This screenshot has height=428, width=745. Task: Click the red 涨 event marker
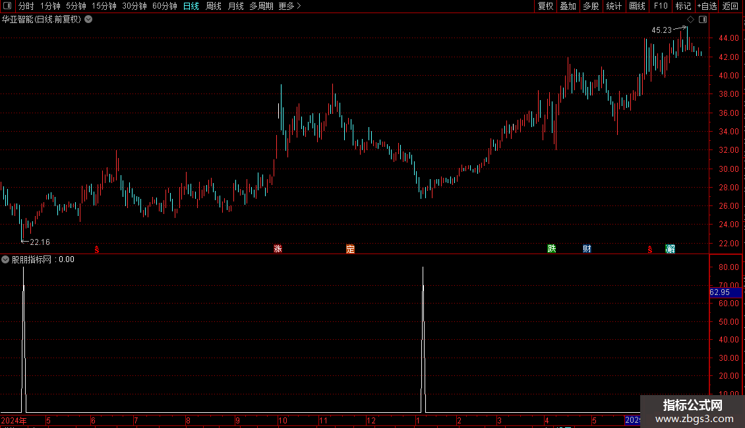[278, 249]
